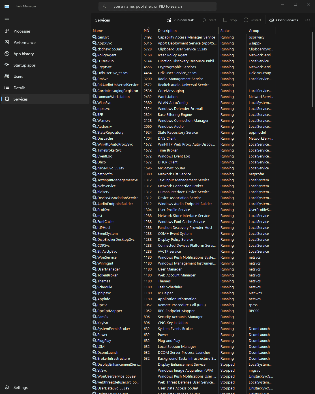The image size is (315, 394).
Task: Select the DcomLaunch service name
Action: coord(108,353)
